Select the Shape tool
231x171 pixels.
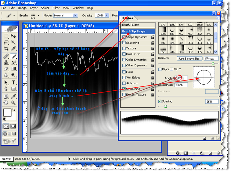click(13, 89)
